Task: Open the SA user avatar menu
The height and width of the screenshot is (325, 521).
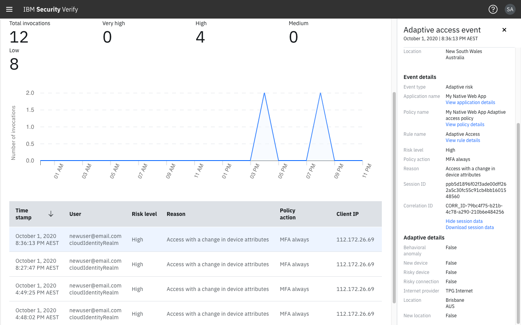Action: 510,9
